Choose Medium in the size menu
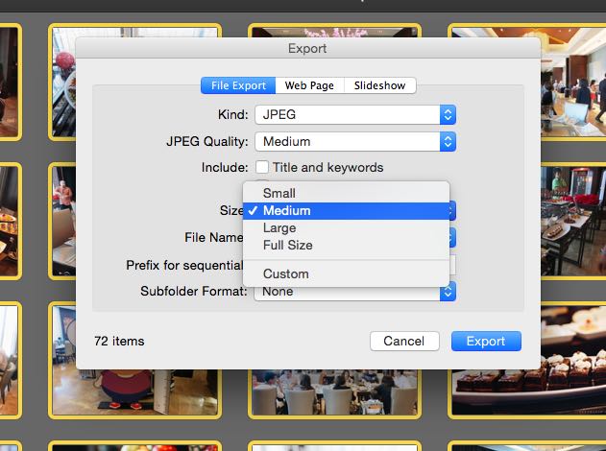The width and height of the screenshot is (606, 451). (x=347, y=211)
